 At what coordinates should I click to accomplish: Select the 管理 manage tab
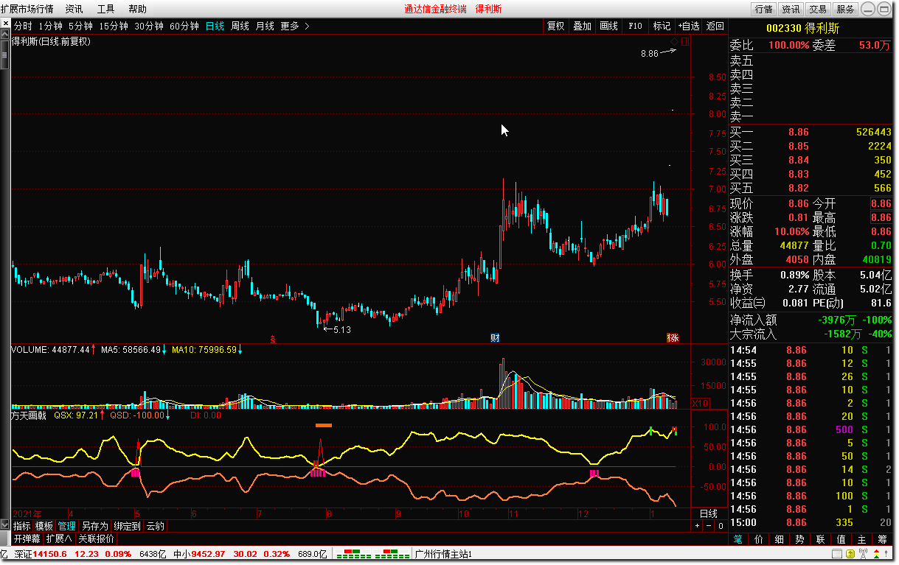coord(67,526)
